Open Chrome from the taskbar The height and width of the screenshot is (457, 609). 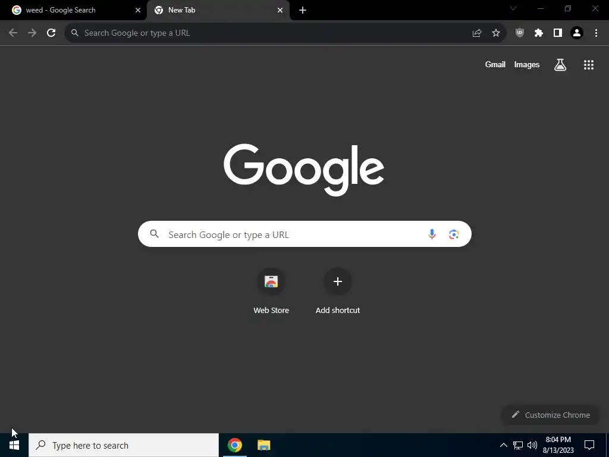(x=234, y=445)
